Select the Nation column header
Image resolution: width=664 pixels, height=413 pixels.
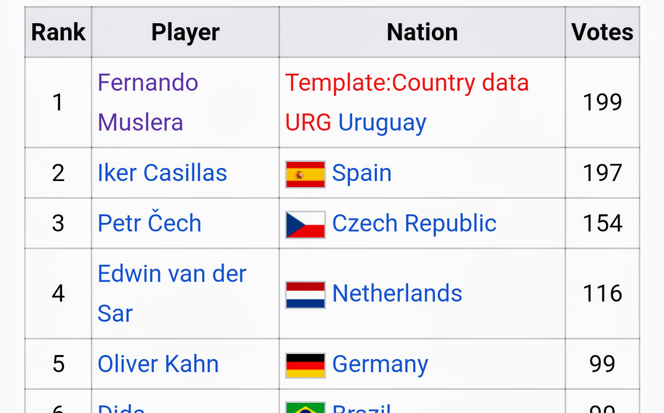[422, 32]
